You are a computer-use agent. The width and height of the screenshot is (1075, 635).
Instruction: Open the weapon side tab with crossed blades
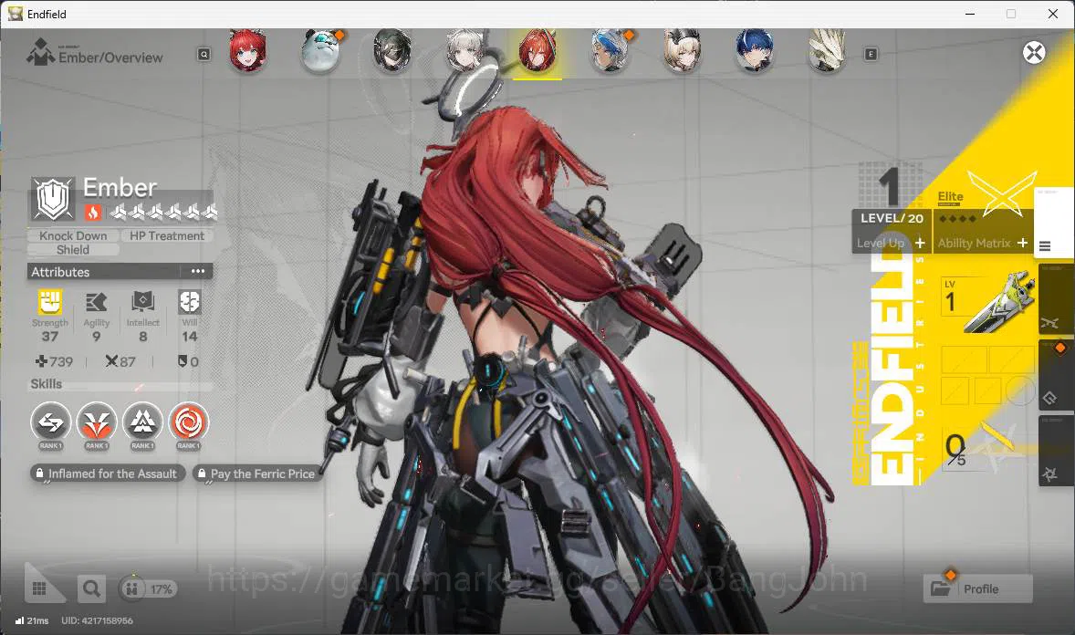point(1056,299)
